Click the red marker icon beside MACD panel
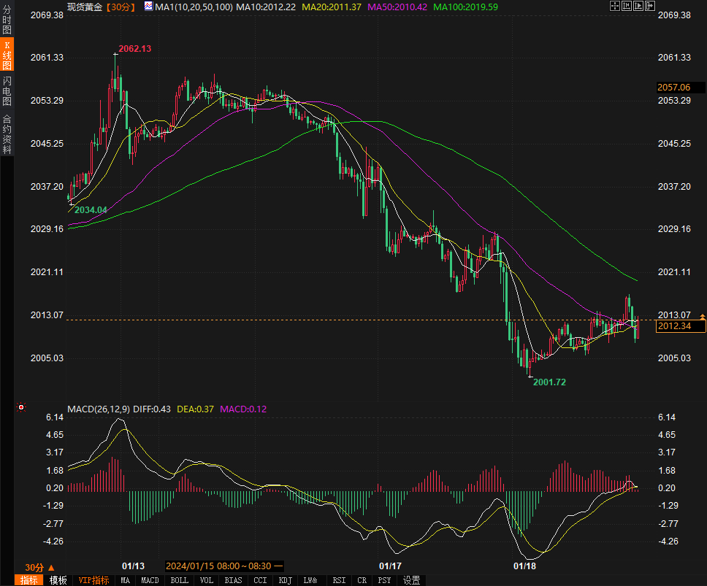This screenshot has height=586, width=707. click(21, 407)
